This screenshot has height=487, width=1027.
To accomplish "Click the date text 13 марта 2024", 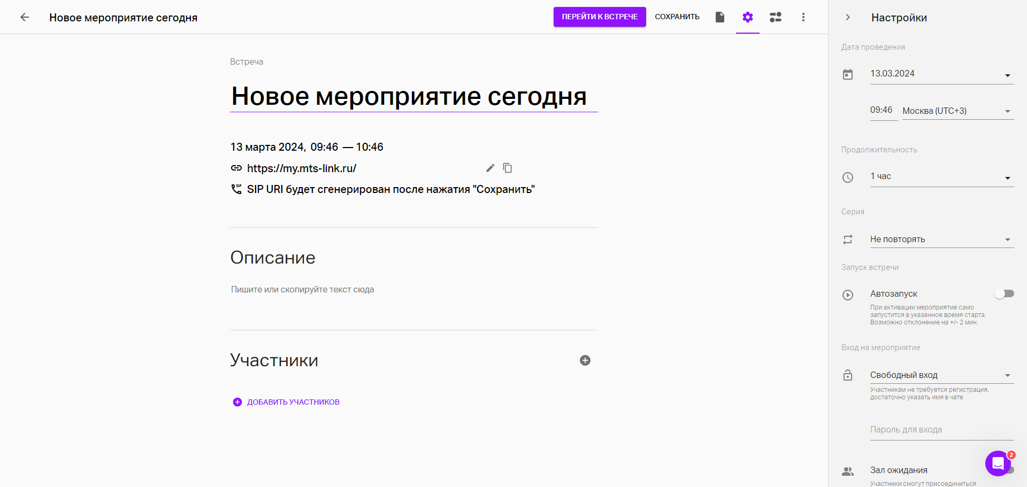I will (x=267, y=147).
